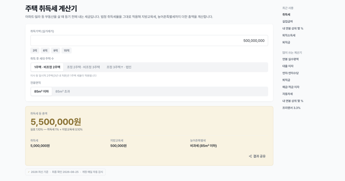
Task: Click the 주택 취득세 계산기 page heading
Action: [51, 8]
